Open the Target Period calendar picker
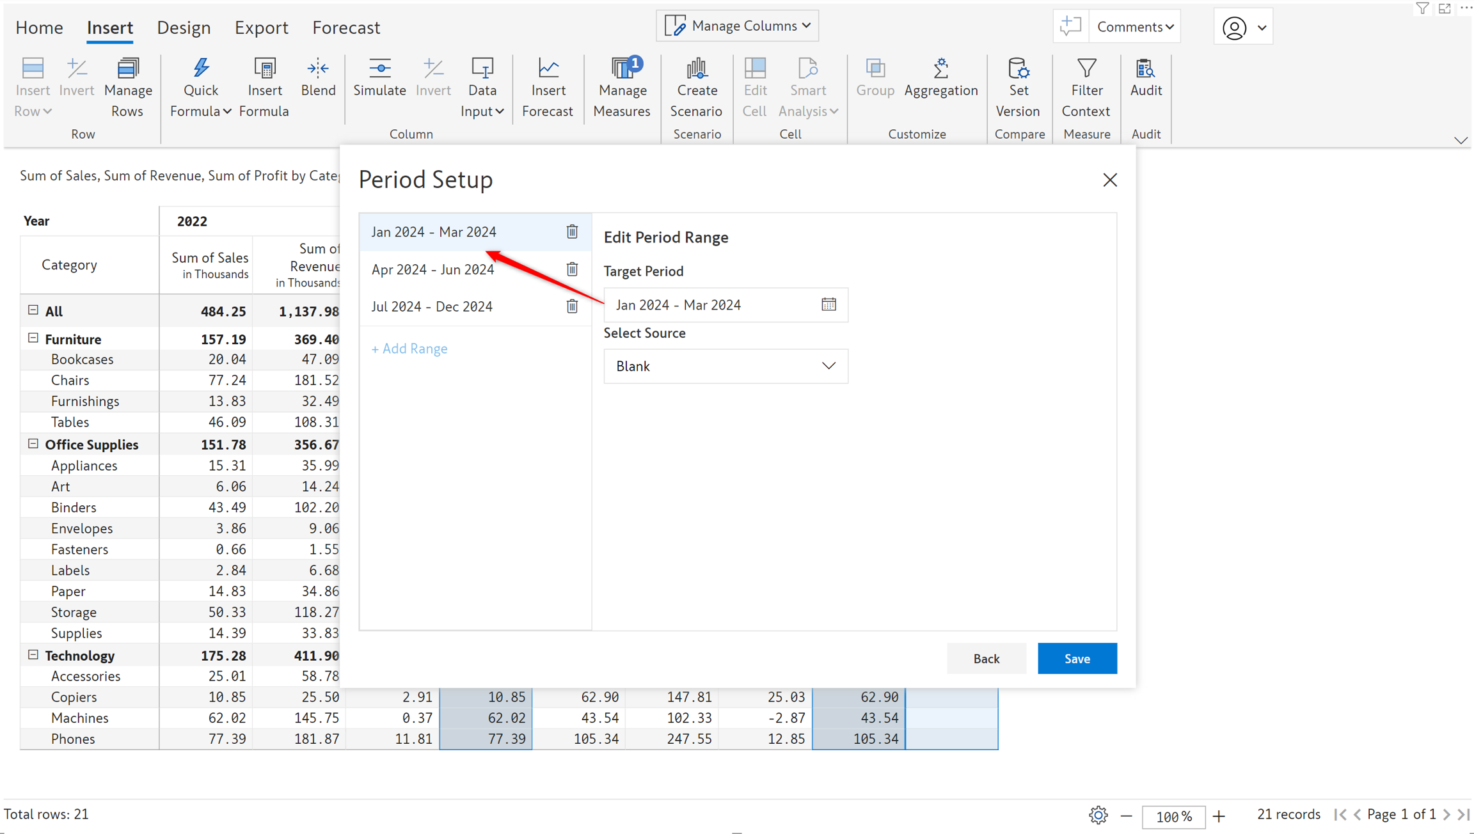Viewport: 1474px width, 834px height. click(x=828, y=304)
